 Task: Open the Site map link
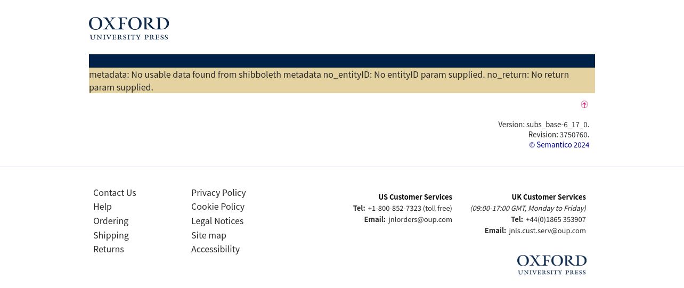(209, 235)
